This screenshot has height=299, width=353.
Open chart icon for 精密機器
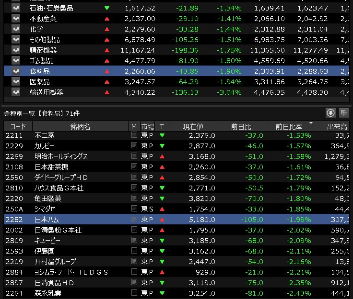pos(16,50)
